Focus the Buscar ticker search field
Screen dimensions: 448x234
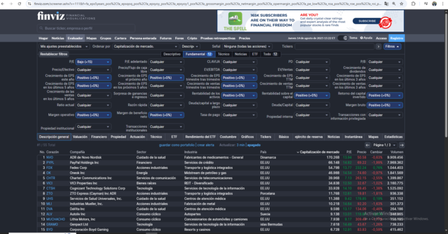[86, 28]
